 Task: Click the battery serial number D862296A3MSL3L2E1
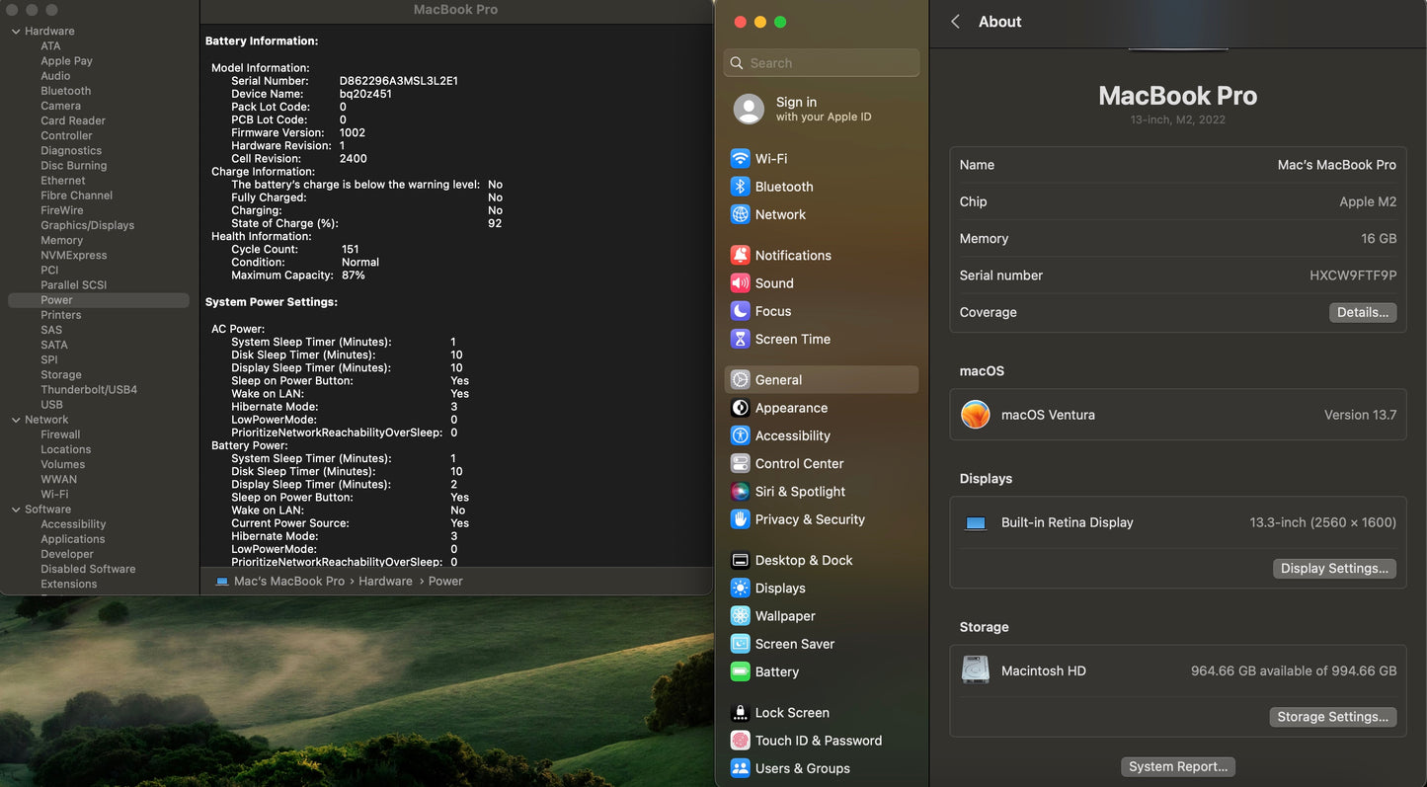(399, 81)
